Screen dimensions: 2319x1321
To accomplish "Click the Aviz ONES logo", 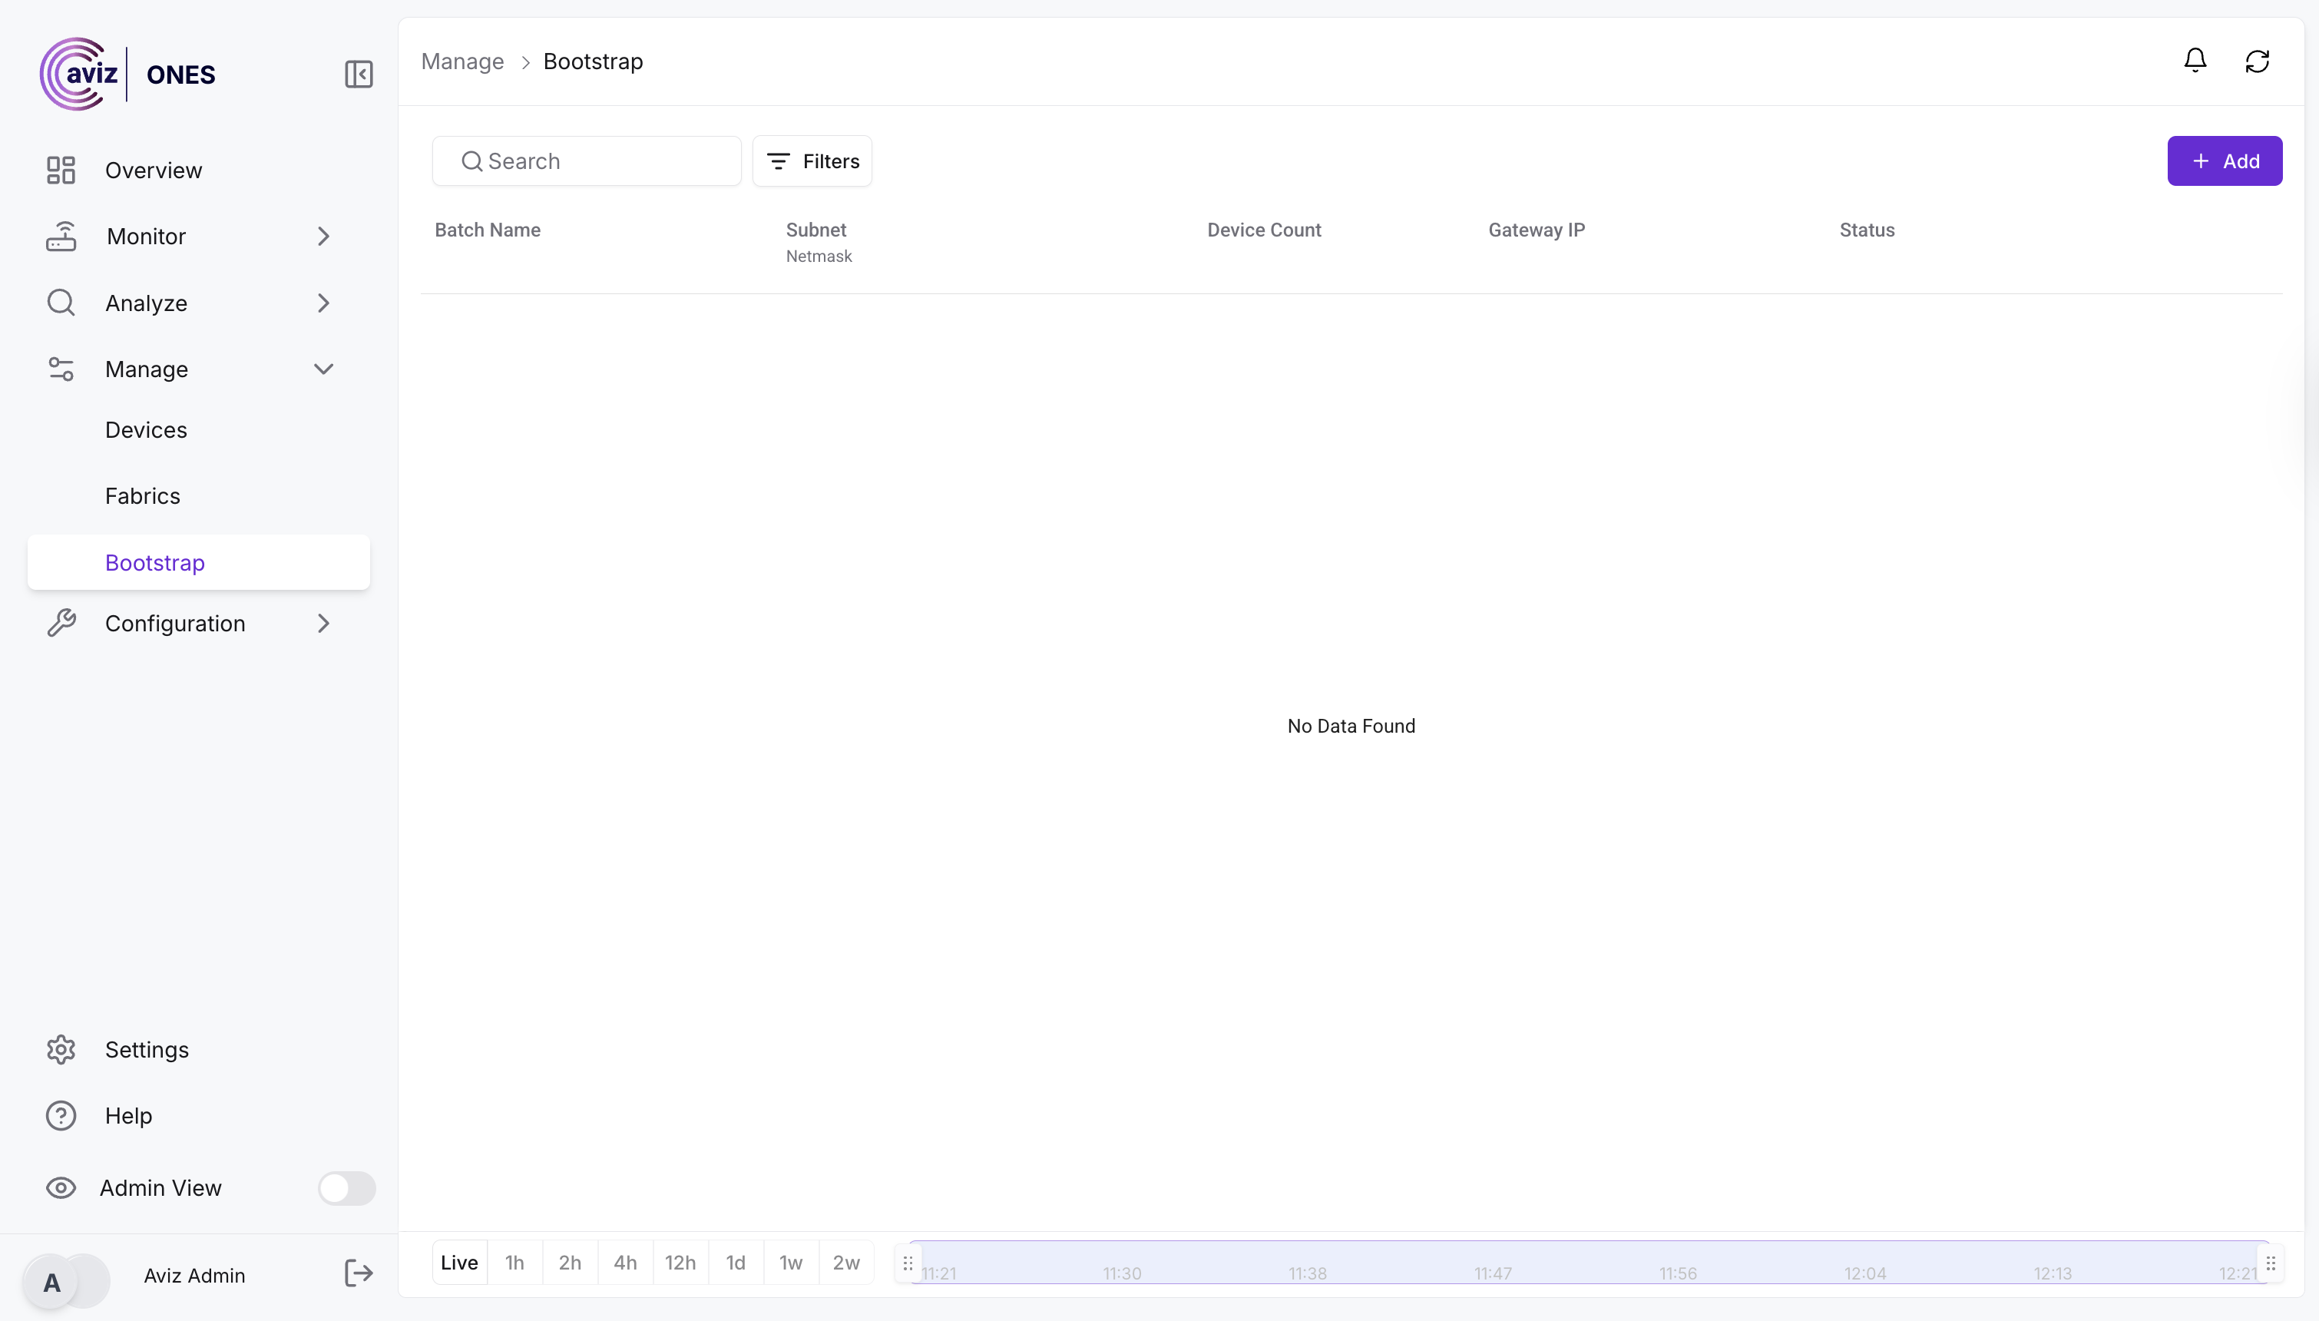I will coord(128,74).
